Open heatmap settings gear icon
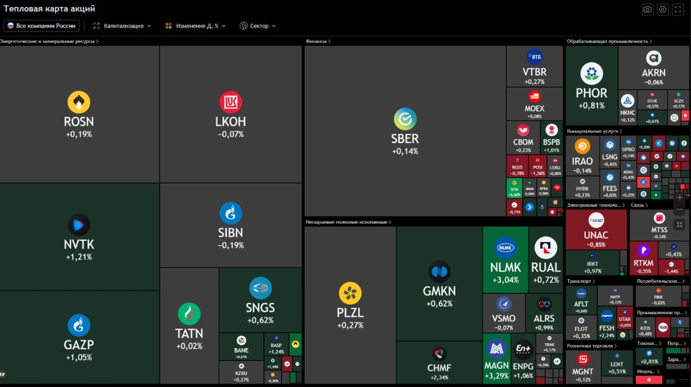 point(663,9)
